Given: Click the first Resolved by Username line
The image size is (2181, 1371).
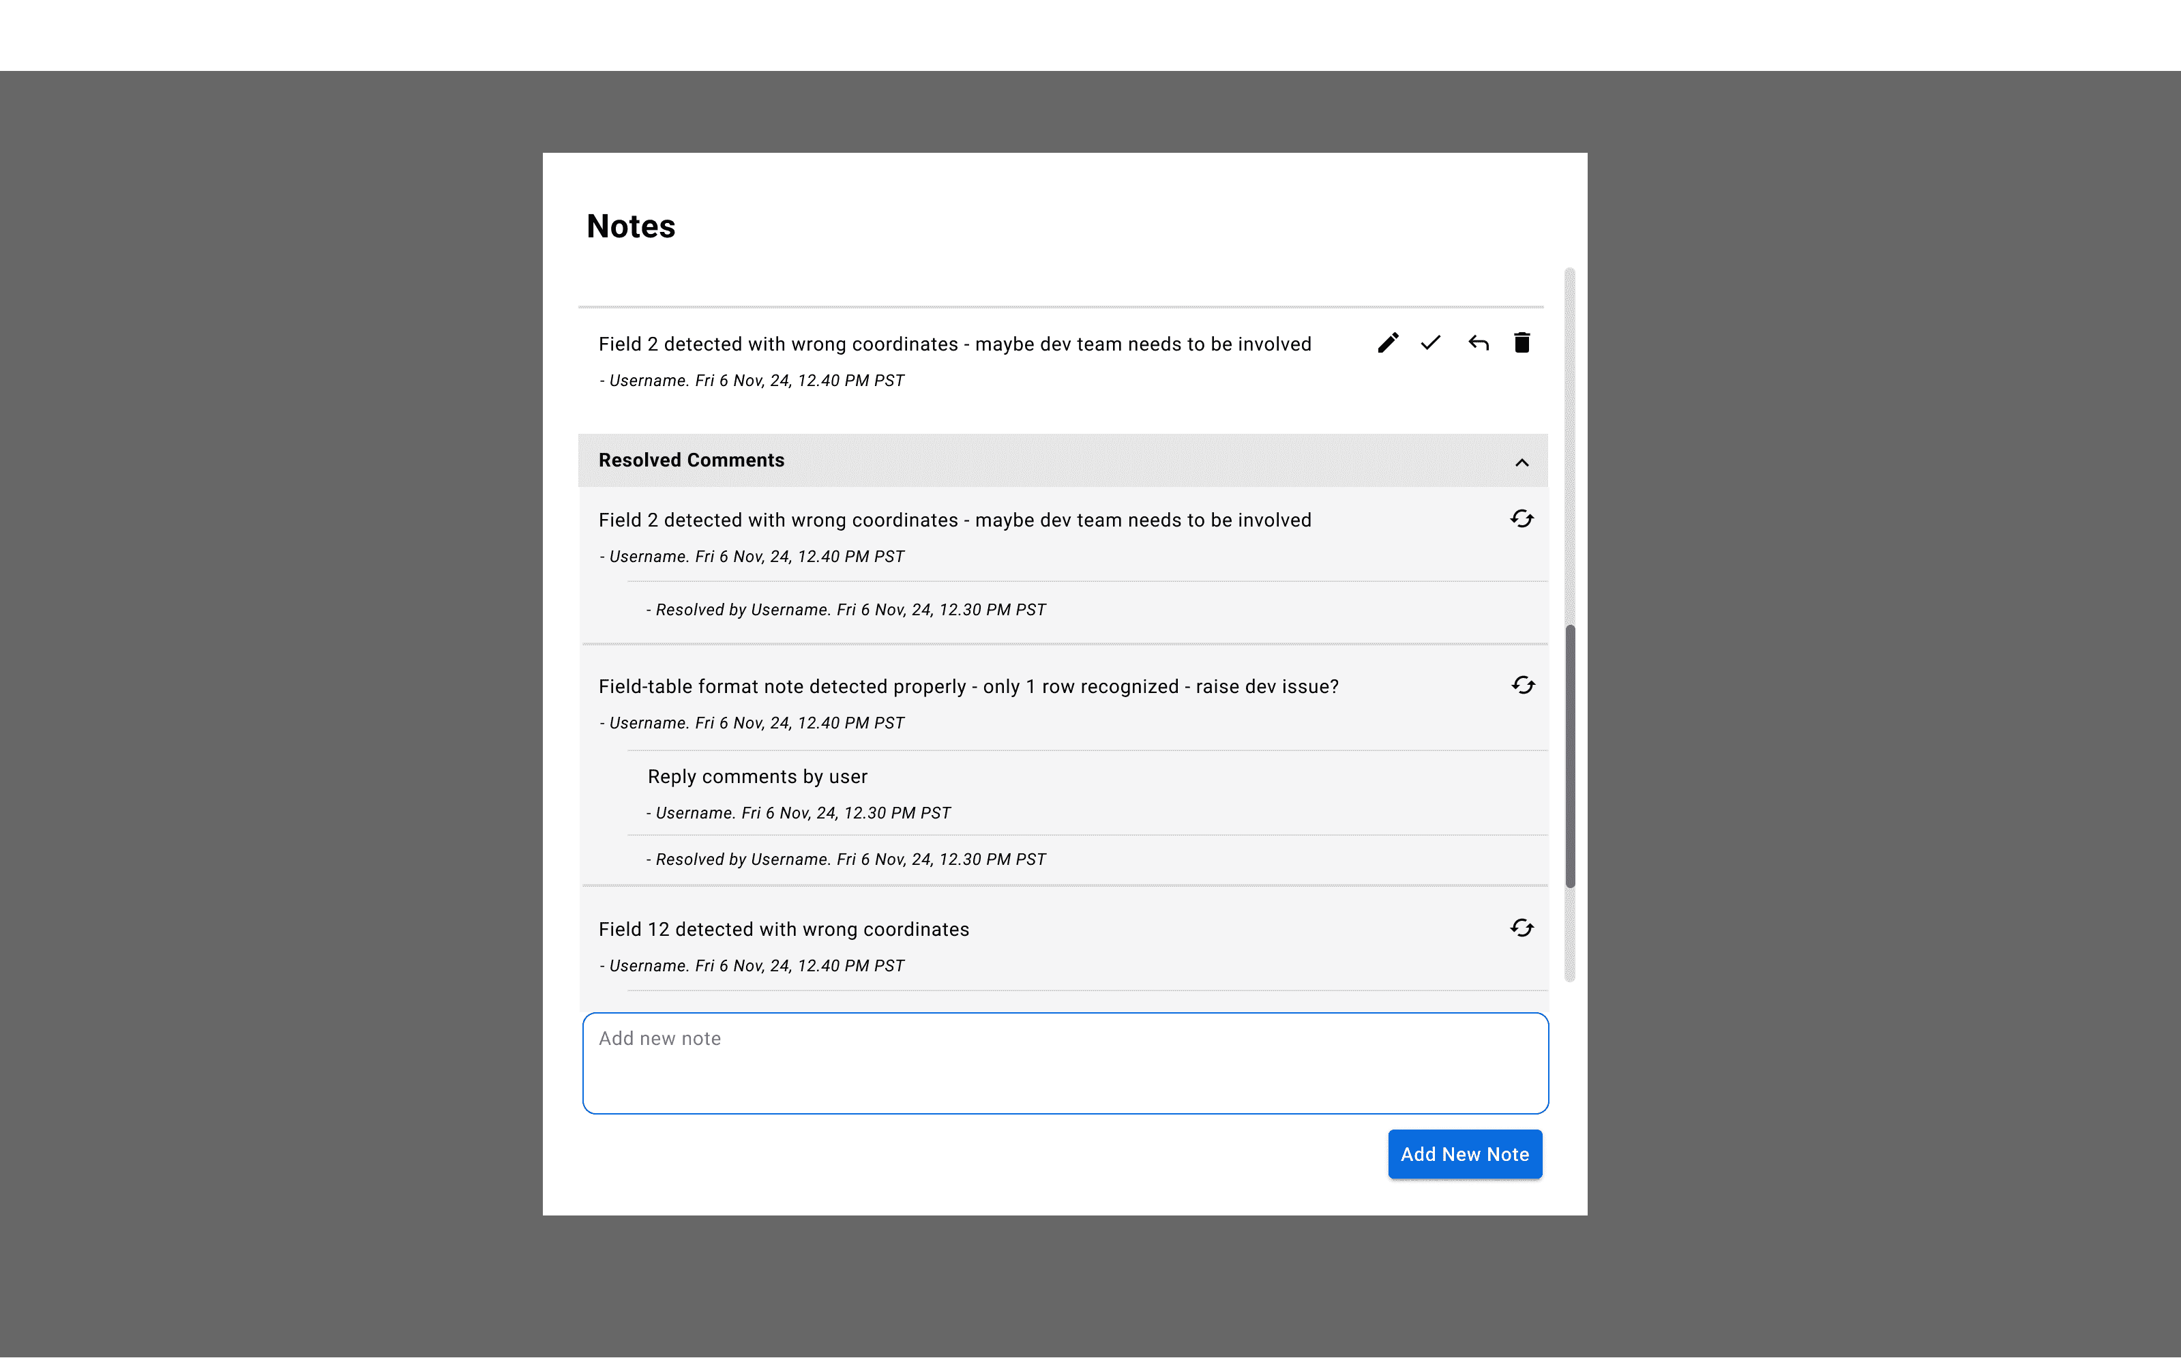Looking at the screenshot, I should pyautogui.click(x=846, y=610).
